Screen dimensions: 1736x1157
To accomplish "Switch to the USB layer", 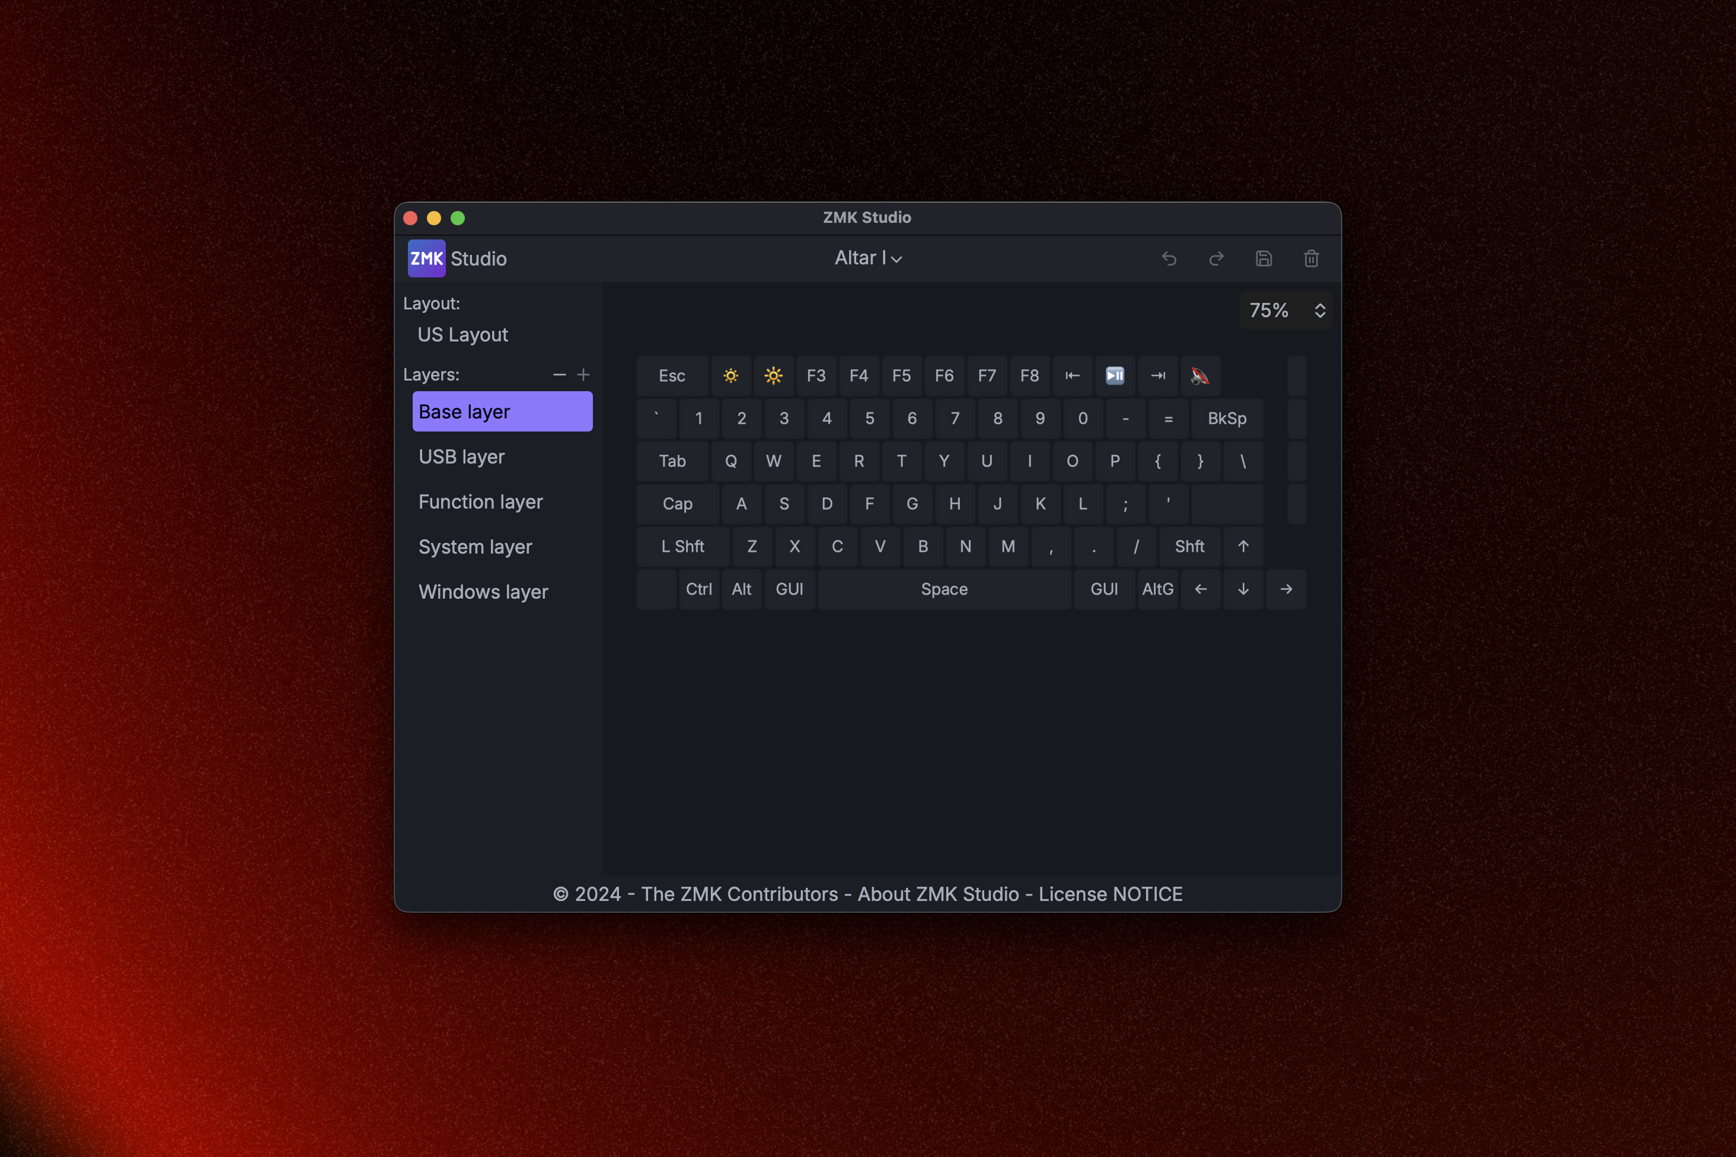I will click(x=462, y=457).
